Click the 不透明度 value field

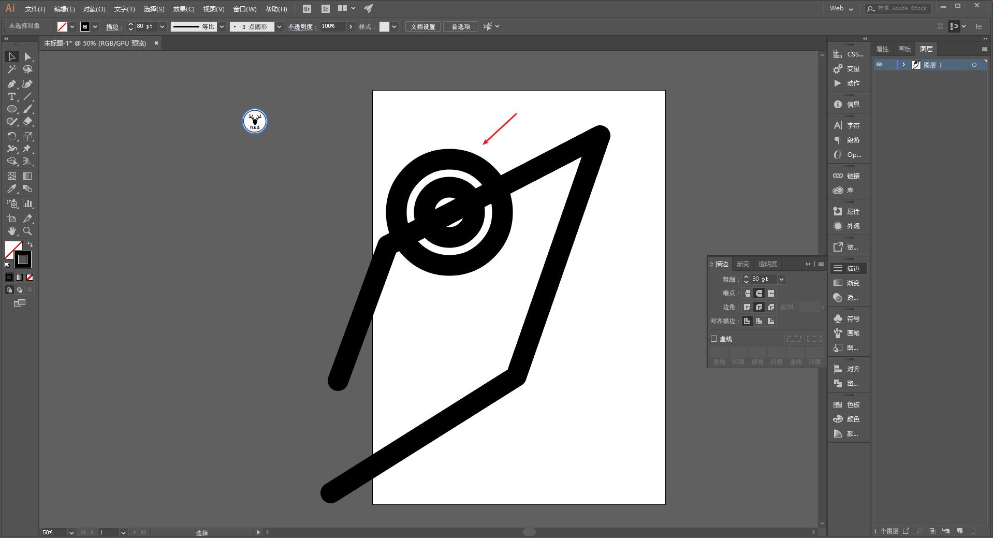coord(332,26)
